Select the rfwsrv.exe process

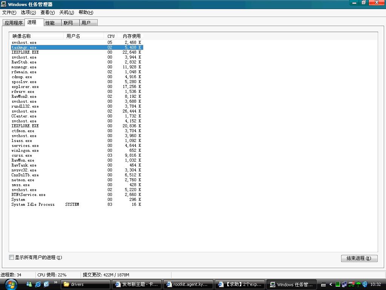click(77, 91)
